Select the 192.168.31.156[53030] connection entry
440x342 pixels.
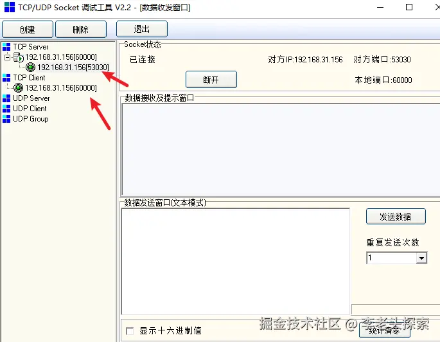73,67
